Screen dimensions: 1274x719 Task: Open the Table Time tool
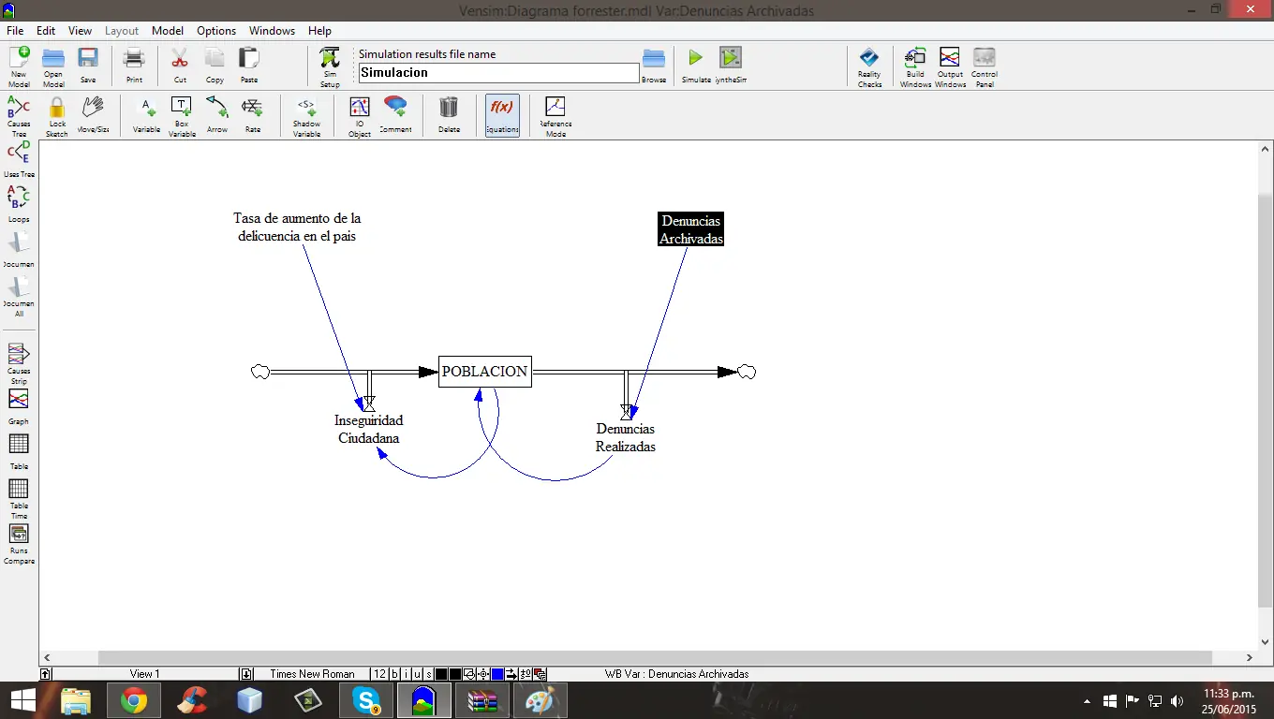[x=19, y=499]
